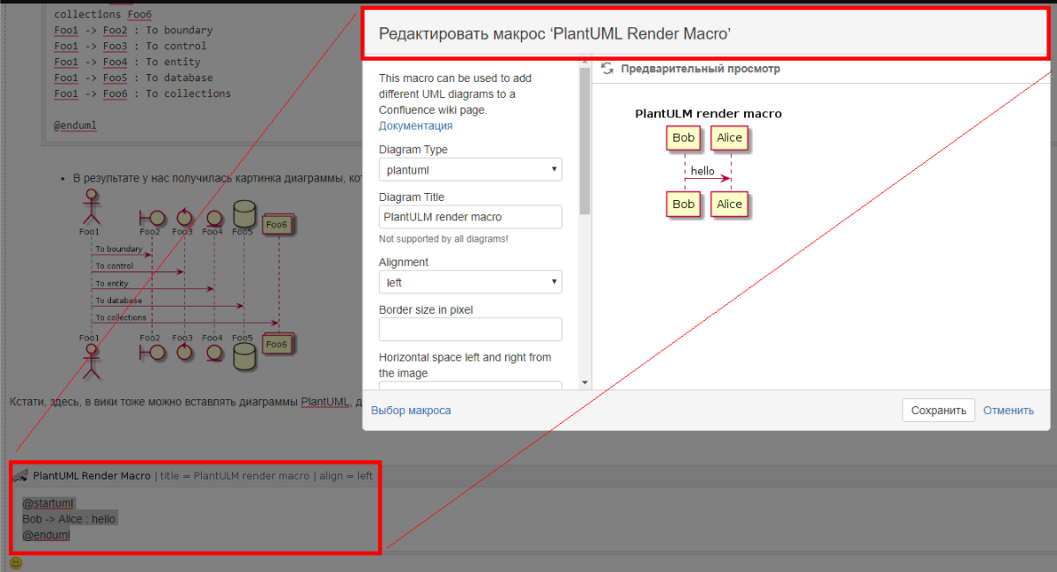1057x572 pixels.
Task: Click the Border size in pixel field
Action: [x=470, y=330]
